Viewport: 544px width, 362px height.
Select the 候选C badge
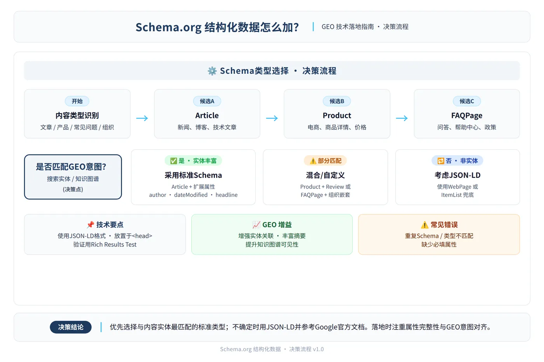(x=467, y=101)
